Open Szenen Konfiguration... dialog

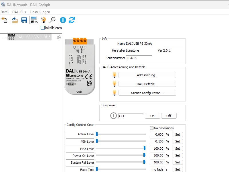147,93
